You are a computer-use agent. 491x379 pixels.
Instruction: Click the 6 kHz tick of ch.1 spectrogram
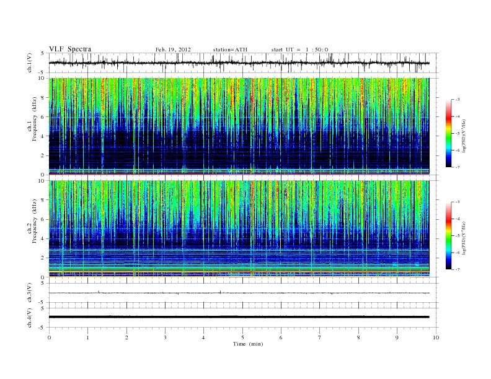[43, 116]
